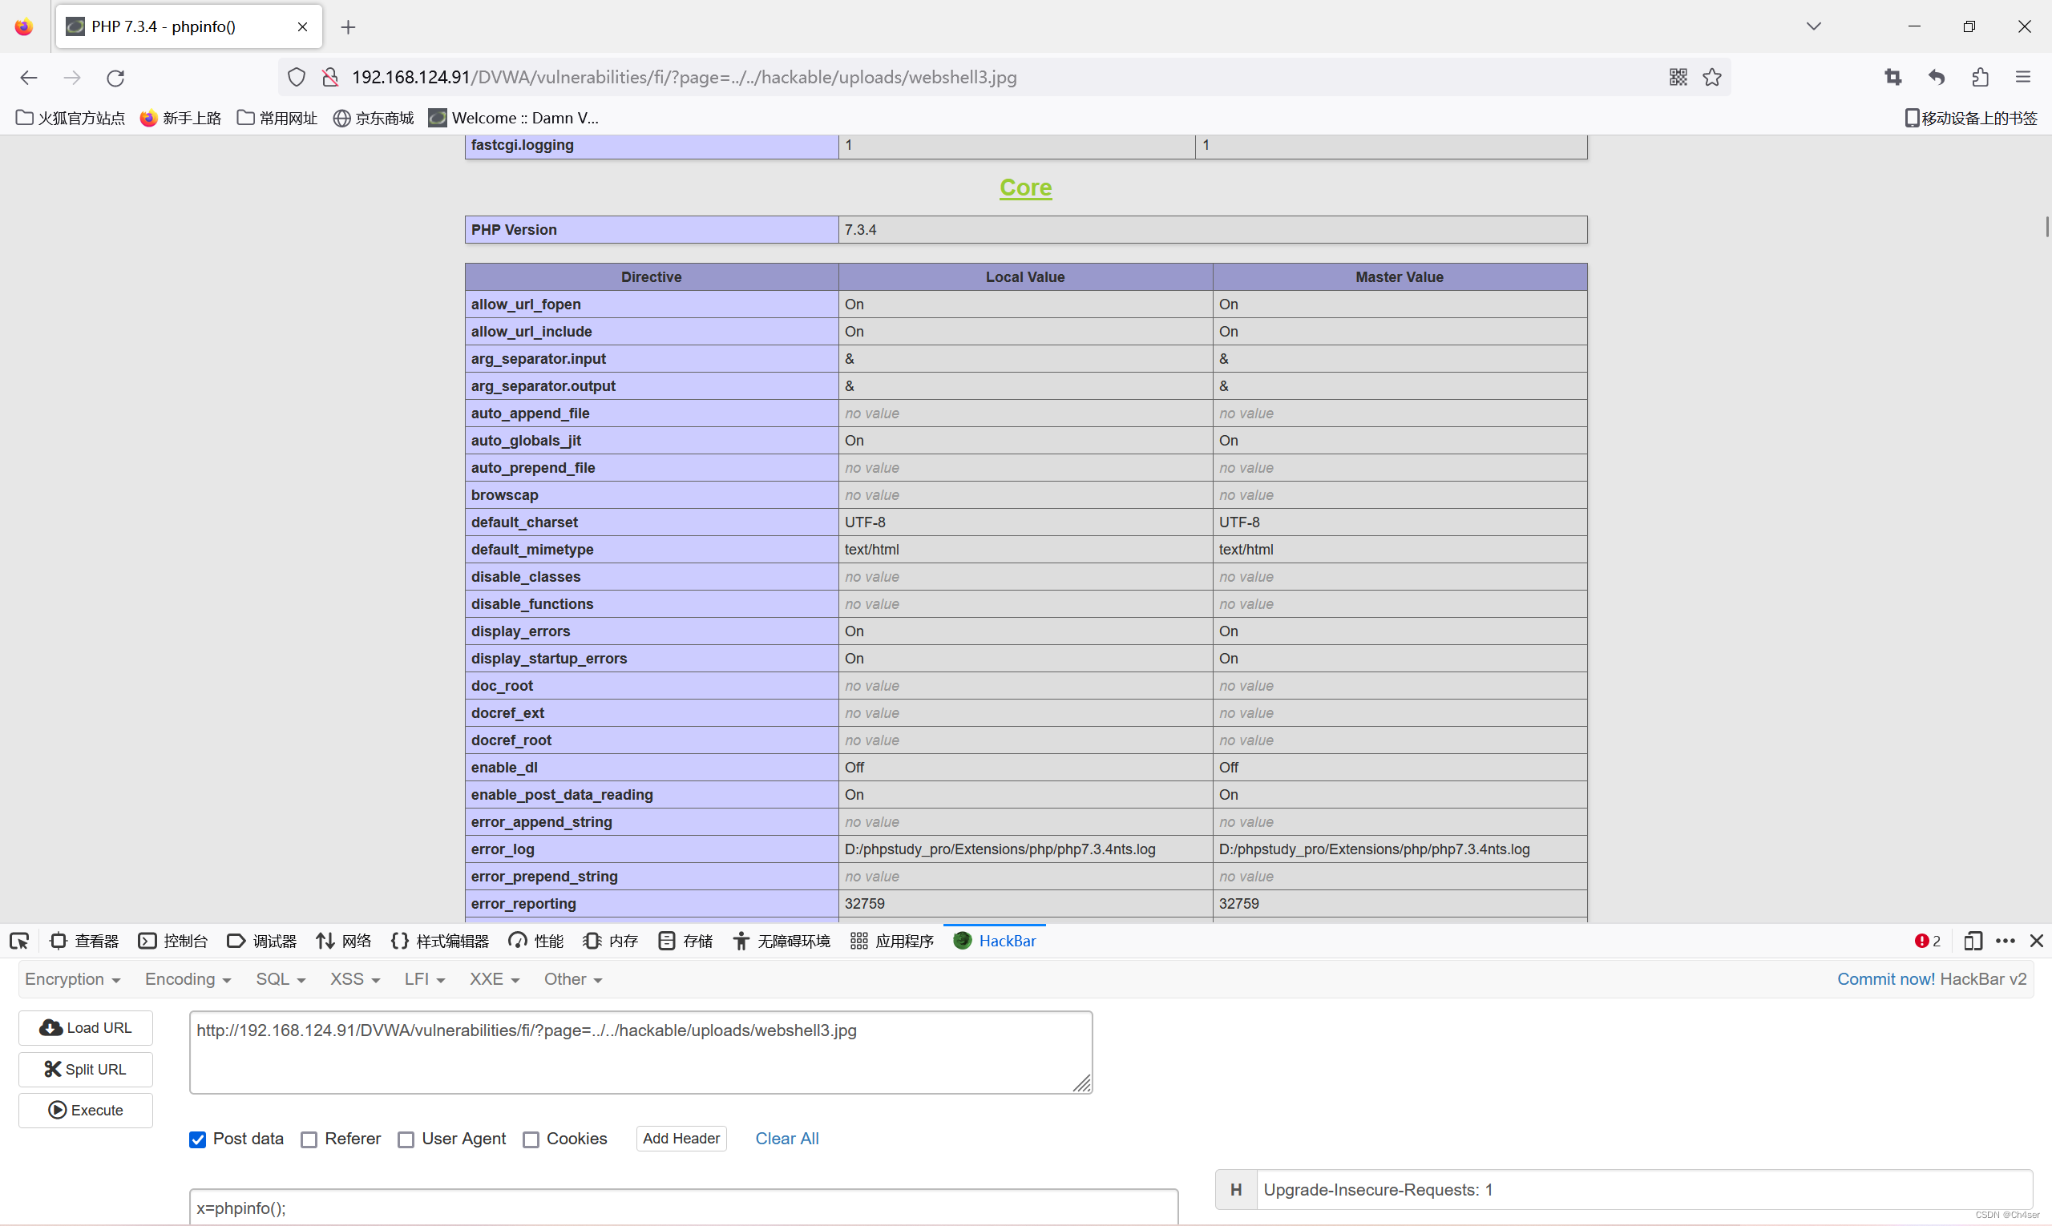This screenshot has height=1226, width=2052.
Task: Click the allow_url_include directive cell
Action: [652, 331]
